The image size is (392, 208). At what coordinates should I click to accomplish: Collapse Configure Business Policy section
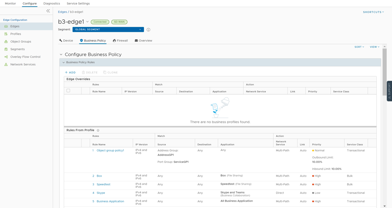[61, 55]
